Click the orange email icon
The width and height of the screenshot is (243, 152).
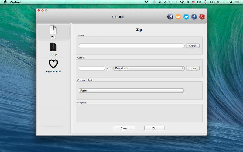178,17
